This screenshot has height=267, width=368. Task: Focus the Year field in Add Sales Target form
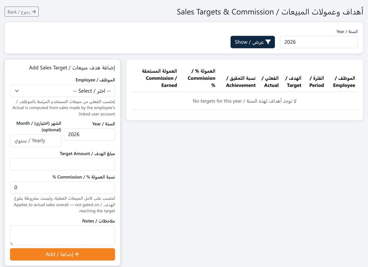coord(89,135)
